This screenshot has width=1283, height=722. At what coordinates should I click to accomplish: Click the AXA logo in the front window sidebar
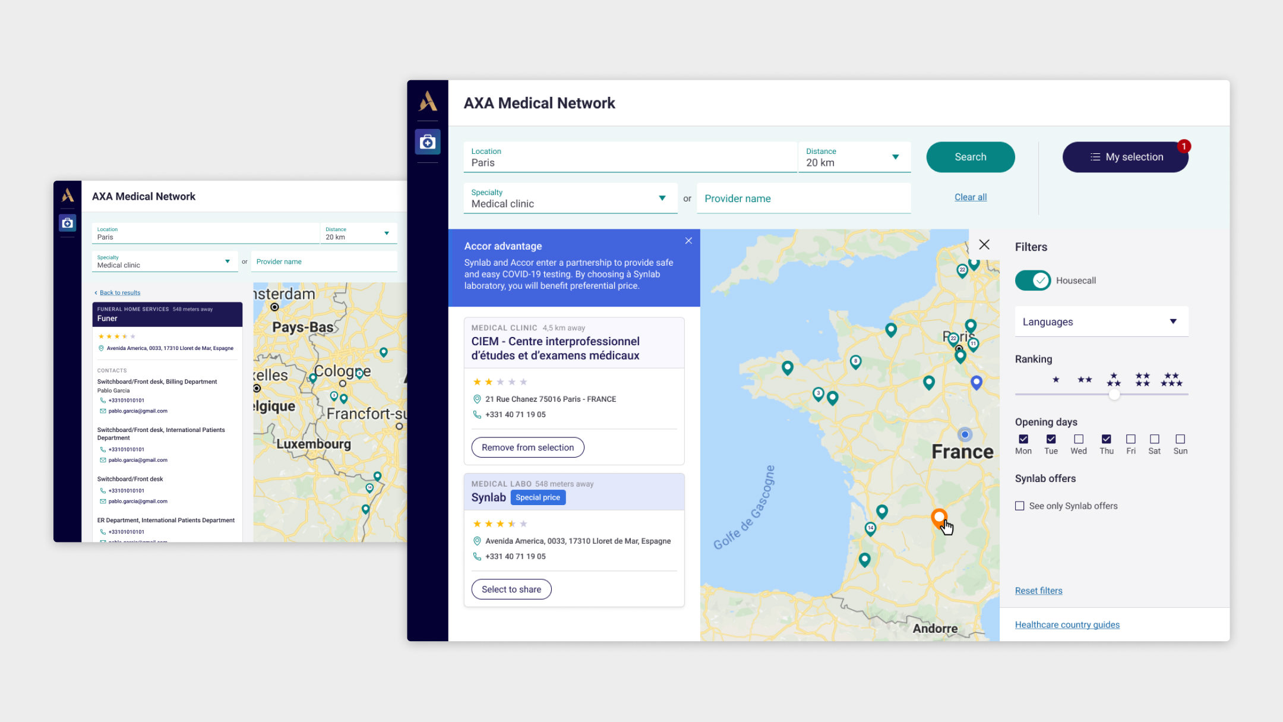click(x=428, y=101)
